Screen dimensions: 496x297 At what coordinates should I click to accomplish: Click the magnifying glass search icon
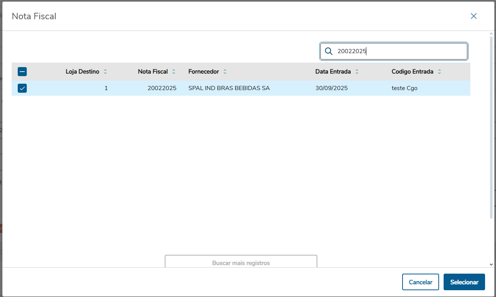tap(329, 51)
